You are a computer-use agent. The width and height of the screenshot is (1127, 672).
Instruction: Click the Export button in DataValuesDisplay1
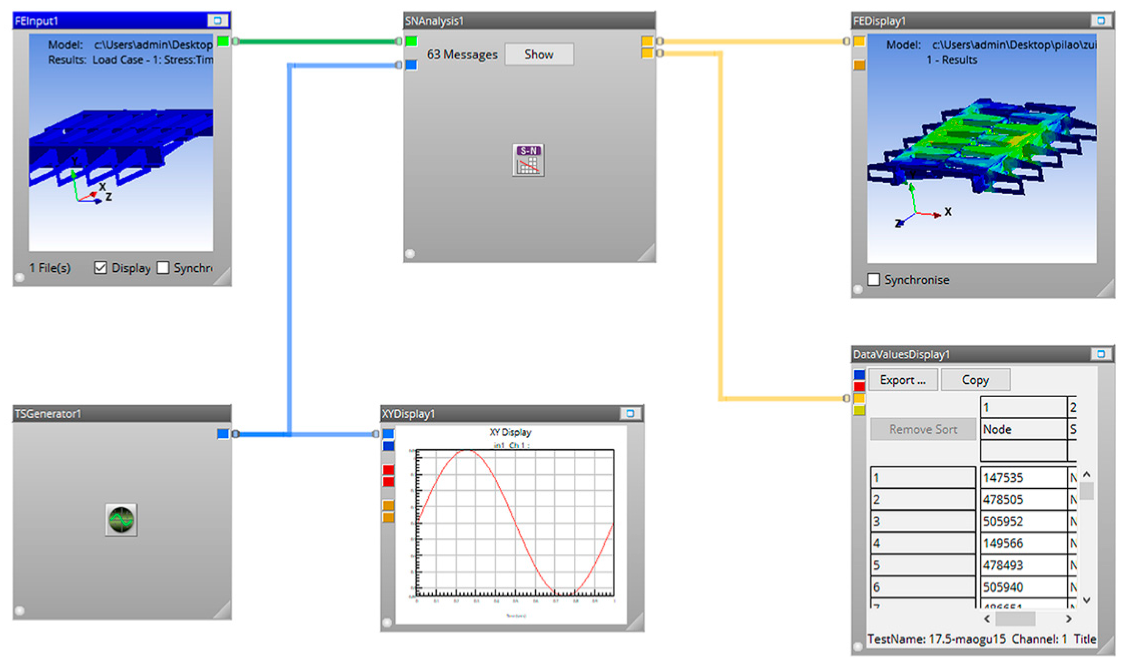pos(902,380)
